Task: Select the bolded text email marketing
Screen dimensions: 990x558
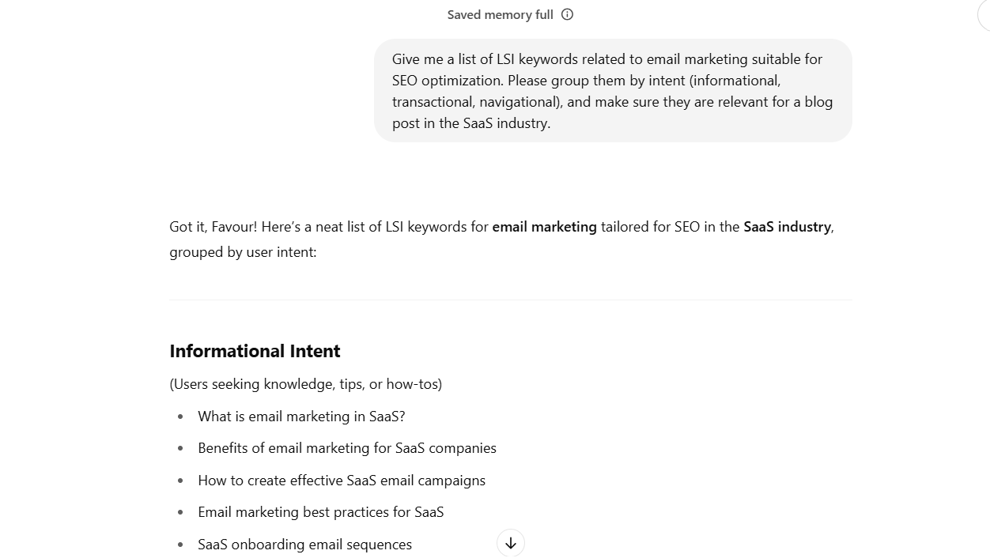Action: click(544, 227)
